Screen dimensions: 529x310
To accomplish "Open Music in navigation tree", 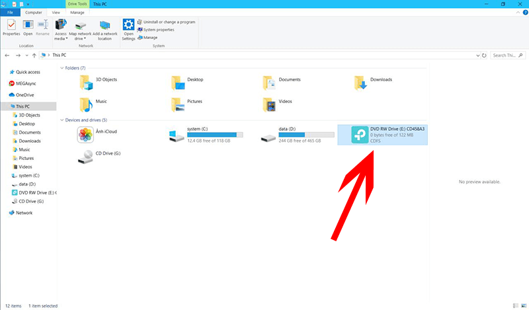I will (x=21, y=150).
